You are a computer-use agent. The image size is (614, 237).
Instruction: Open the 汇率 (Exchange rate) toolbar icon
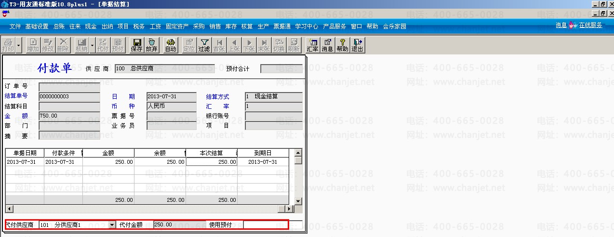tap(313, 45)
